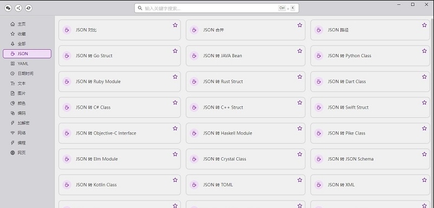Open 主页 home in sidebar
The image size is (434, 208).
click(x=27, y=24)
